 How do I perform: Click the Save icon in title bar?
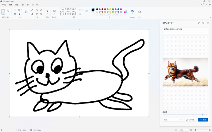click(x=23, y=5)
